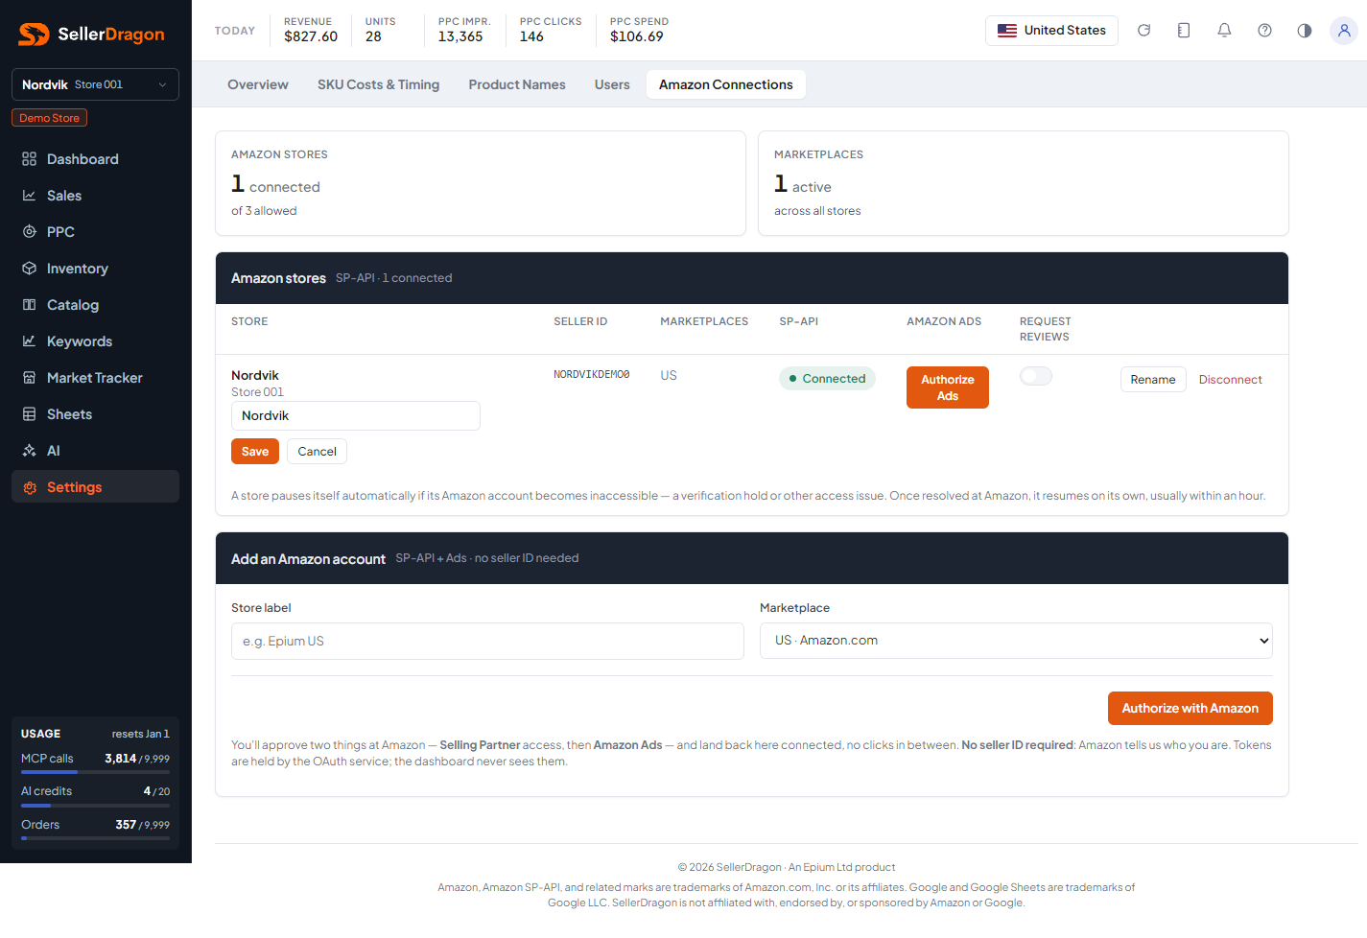1367x938 pixels.
Task: Click the Disconnect link for Nordvik
Action: 1231,380
